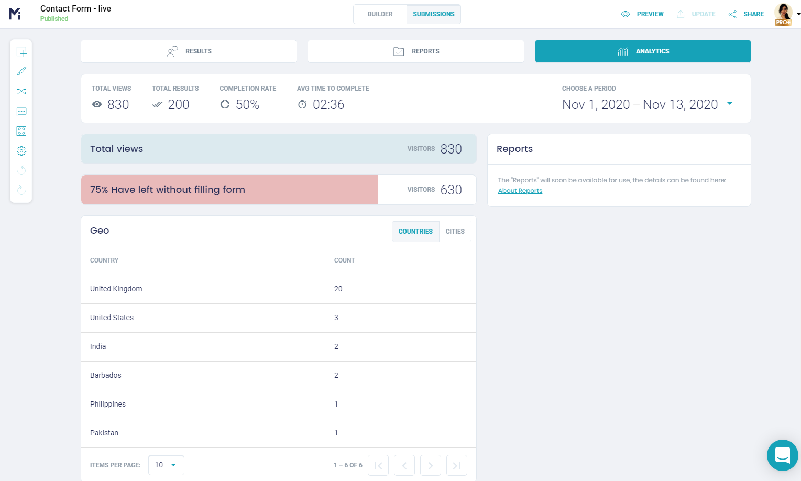This screenshot has width=801, height=481.
Task: Open the integrations grid icon in sidebar
Action: point(21,131)
